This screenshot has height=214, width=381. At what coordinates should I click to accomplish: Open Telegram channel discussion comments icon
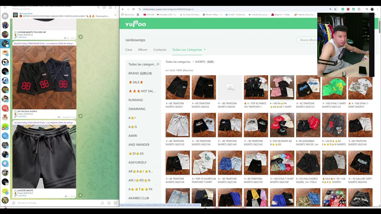click(x=104, y=7)
